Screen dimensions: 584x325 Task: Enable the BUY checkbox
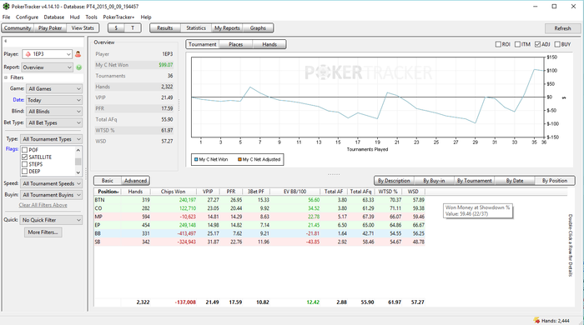[x=557, y=44]
